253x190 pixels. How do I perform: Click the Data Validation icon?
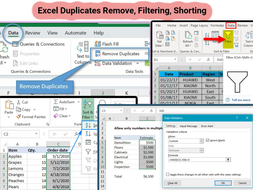click(x=97, y=63)
